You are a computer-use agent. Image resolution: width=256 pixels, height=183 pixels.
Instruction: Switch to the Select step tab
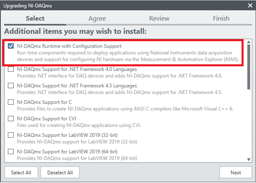point(35,19)
